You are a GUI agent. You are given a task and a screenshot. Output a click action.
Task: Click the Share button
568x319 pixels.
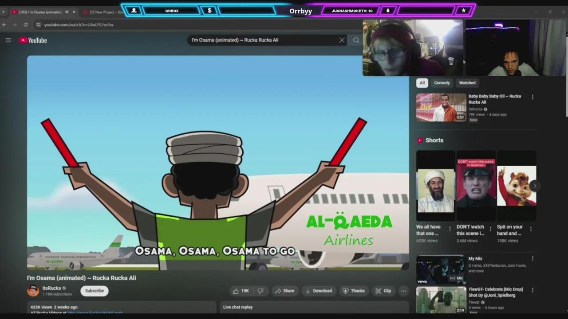284,291
